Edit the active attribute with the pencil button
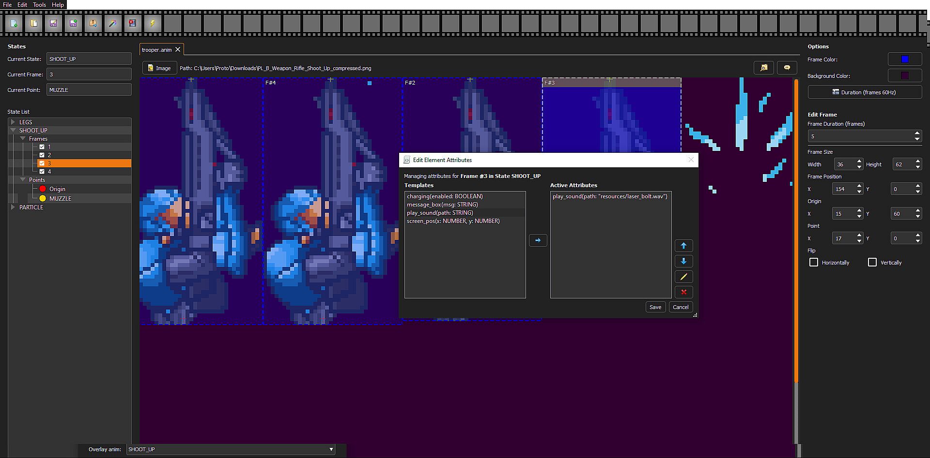The height and width of the screenshot is (458, 930). [x=683, y=277]
